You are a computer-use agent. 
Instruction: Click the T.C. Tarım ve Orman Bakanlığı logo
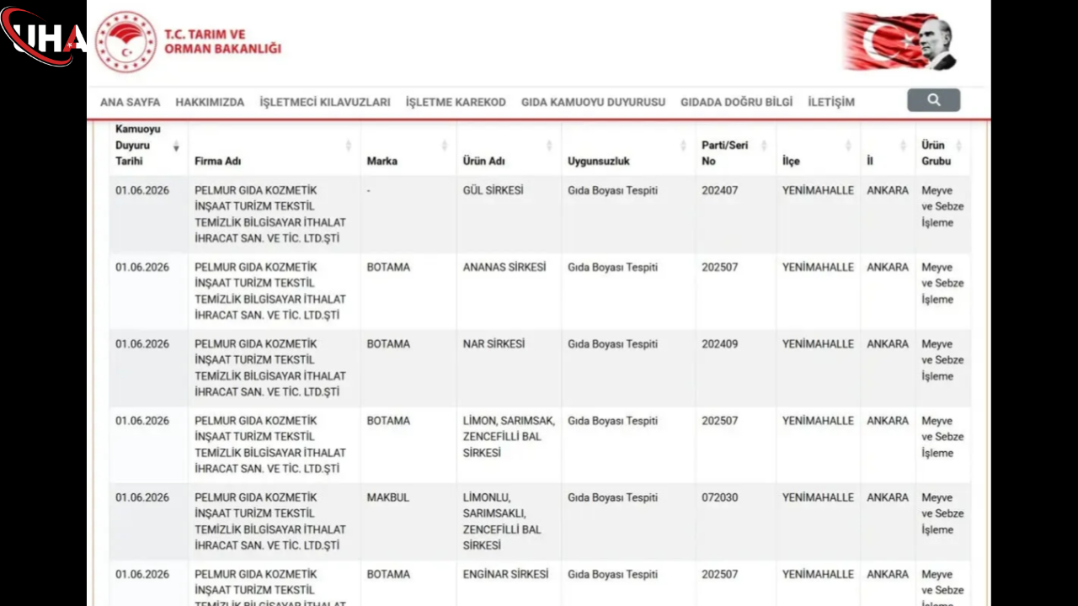click(188, 42)
